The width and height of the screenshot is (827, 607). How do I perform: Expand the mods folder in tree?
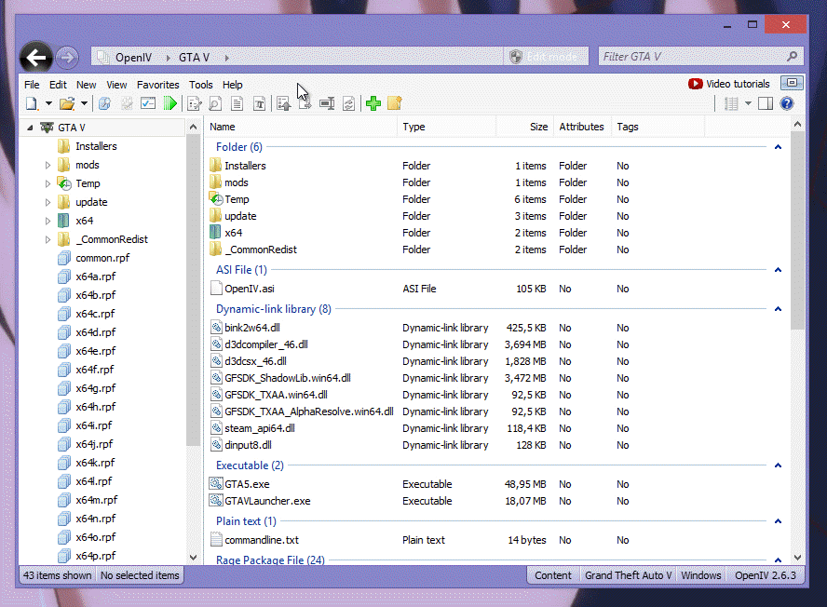48,165
